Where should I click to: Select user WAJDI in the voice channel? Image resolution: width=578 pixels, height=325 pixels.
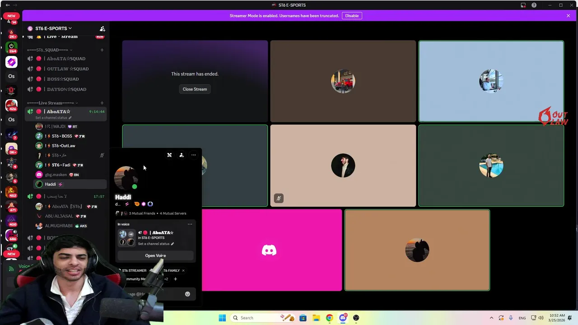point(70,126)
